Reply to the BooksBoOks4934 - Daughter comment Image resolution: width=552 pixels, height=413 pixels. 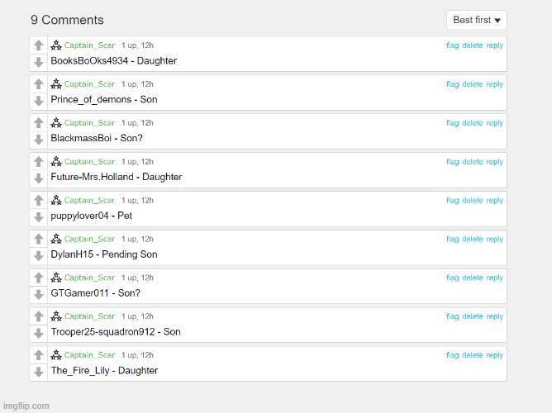494,45
